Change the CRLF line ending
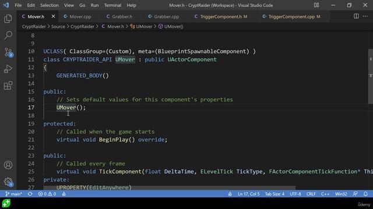The height and width of the screenshot is (209, 373). [311, 194]
